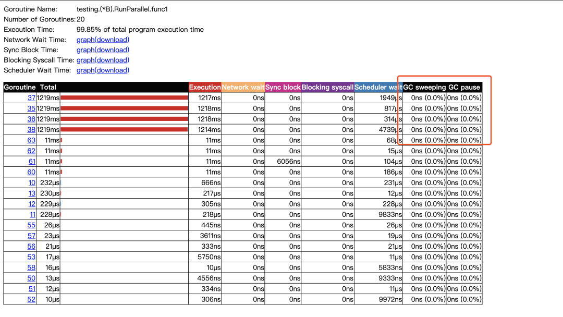Select the 817µs Scheduler wait value
Image resolution: width=563 pixels, height=317 pixels.
393,108
